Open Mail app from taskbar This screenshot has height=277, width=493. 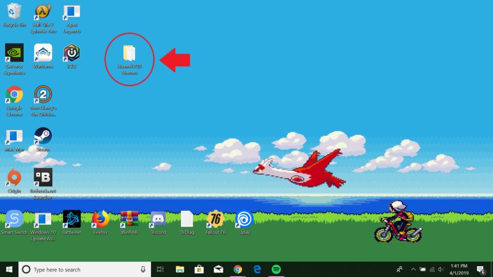[x=218, y=270]
